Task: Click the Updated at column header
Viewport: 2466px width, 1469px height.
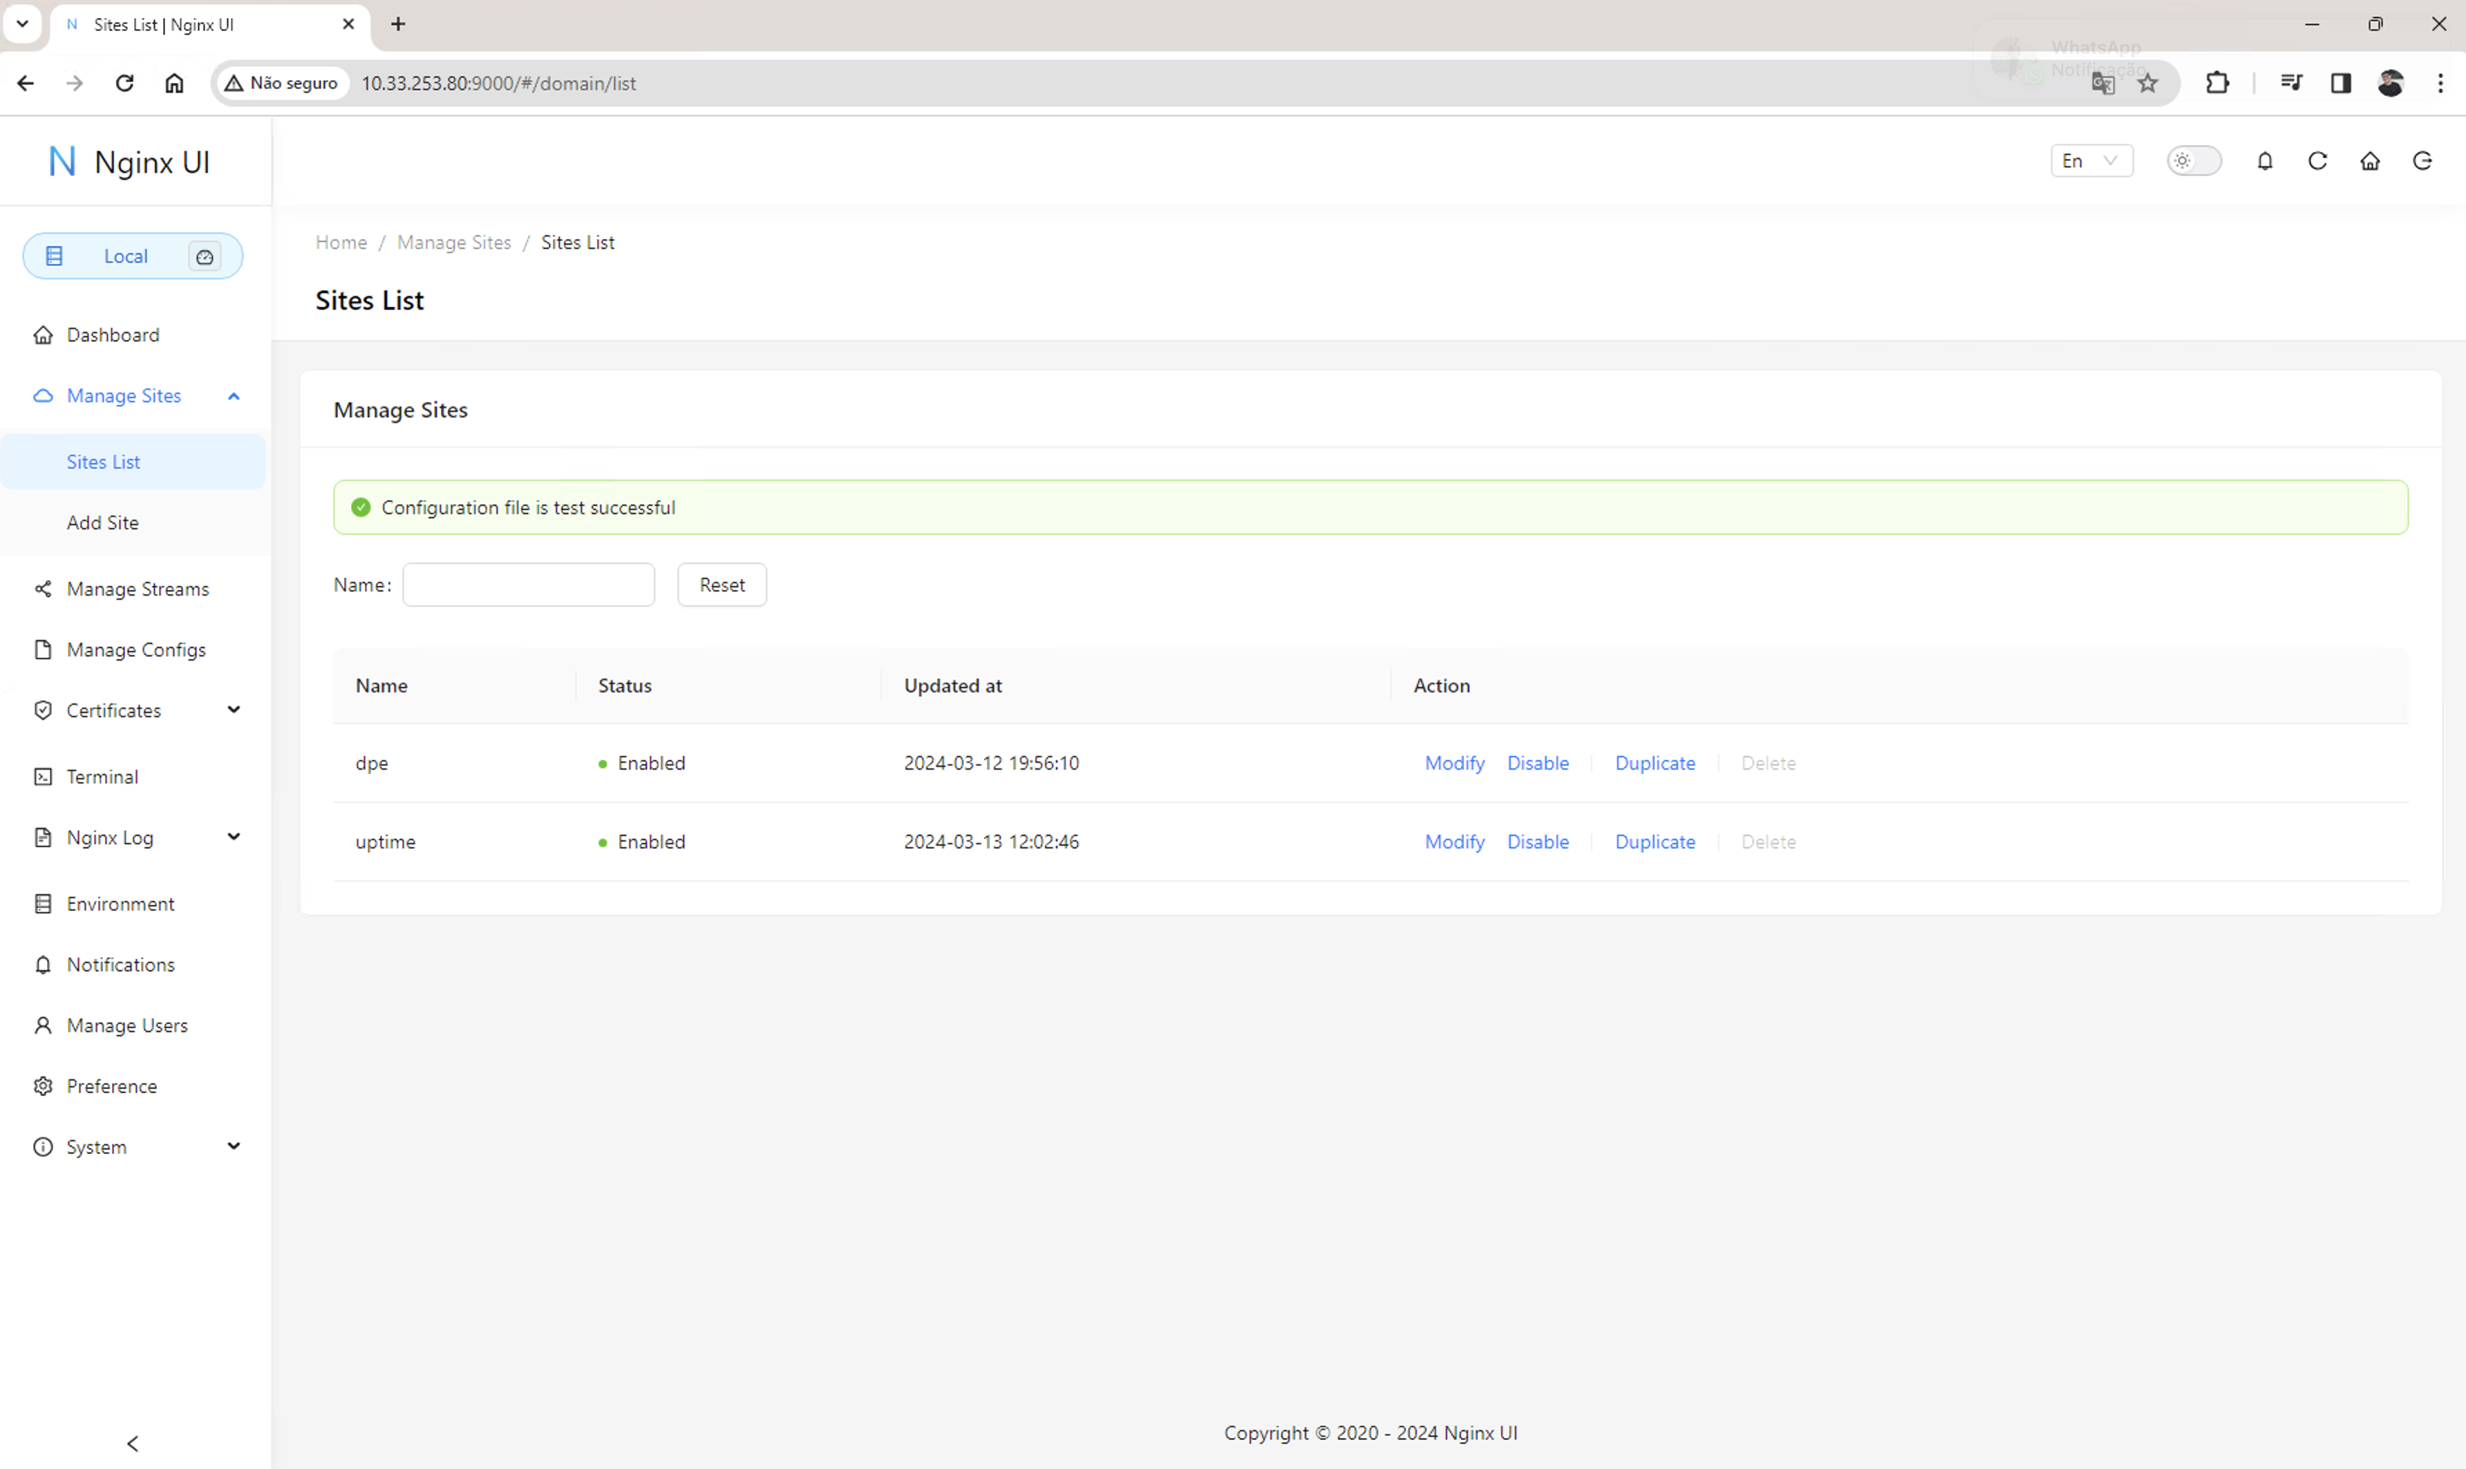Action: (x=952, y=685)
